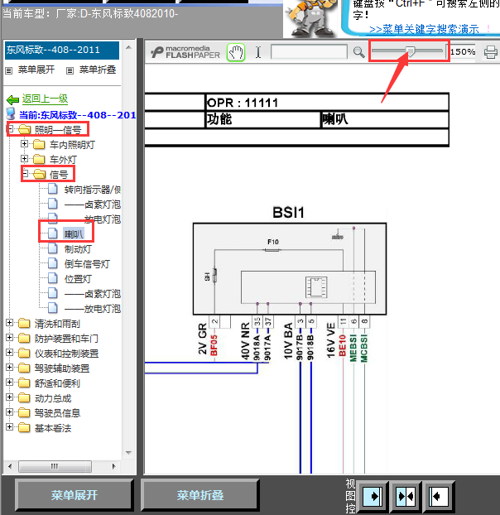Expand the 驾驶辅助装置 folder
500x515 pixels.
point(10,367)
